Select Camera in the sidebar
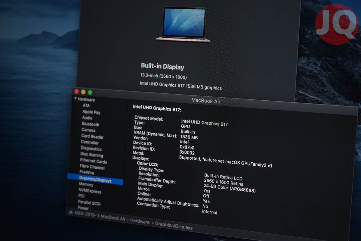The height and width of the screenshot is (241, 361). (88, 130)
